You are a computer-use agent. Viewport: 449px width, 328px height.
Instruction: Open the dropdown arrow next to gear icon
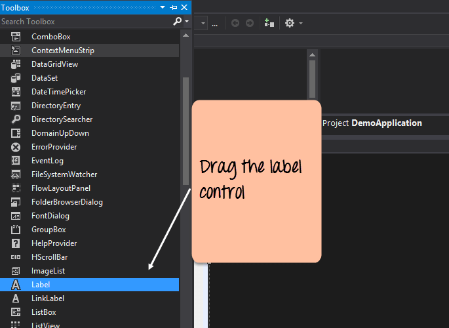coord(301,23)
